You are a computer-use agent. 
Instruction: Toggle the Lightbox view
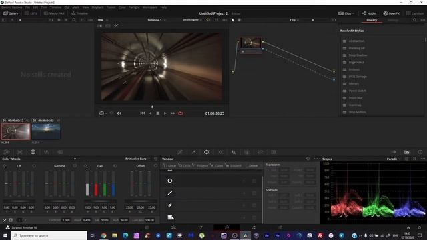415,13
